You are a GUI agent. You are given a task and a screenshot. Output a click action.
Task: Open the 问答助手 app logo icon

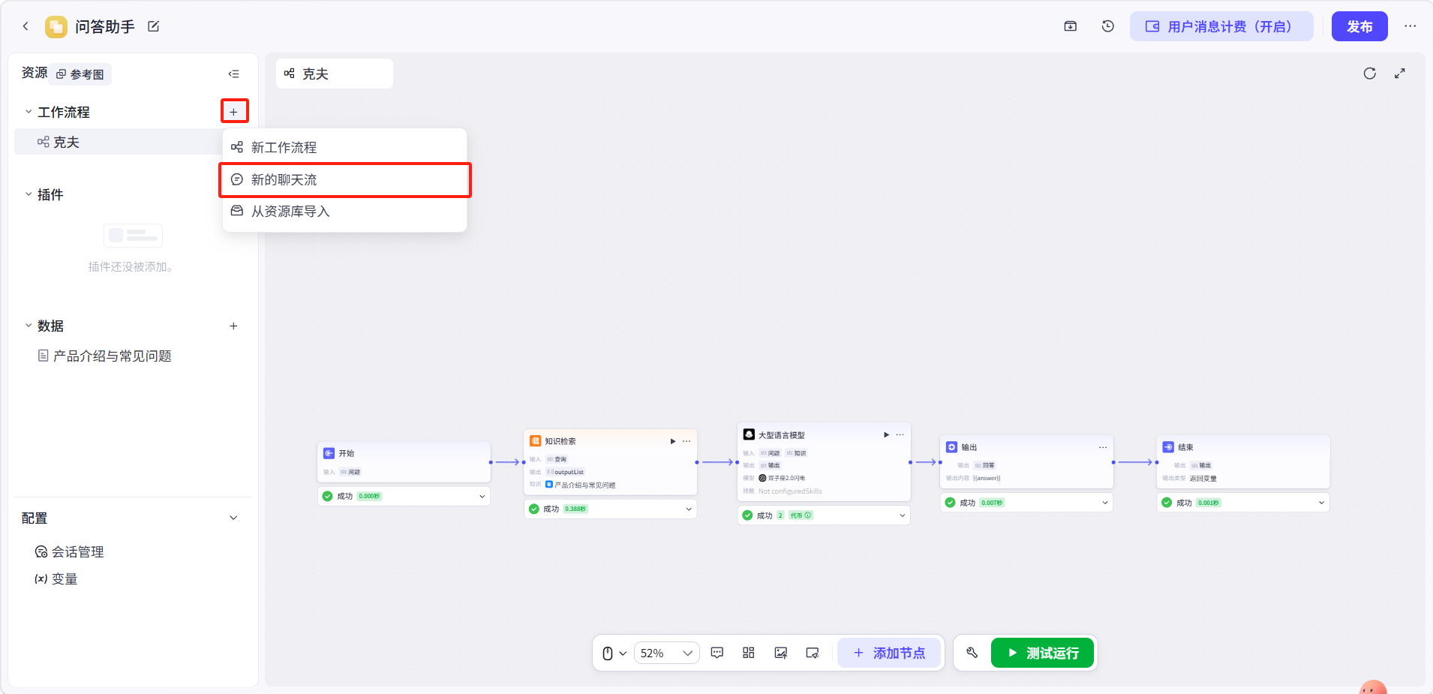tap(56, 27)
